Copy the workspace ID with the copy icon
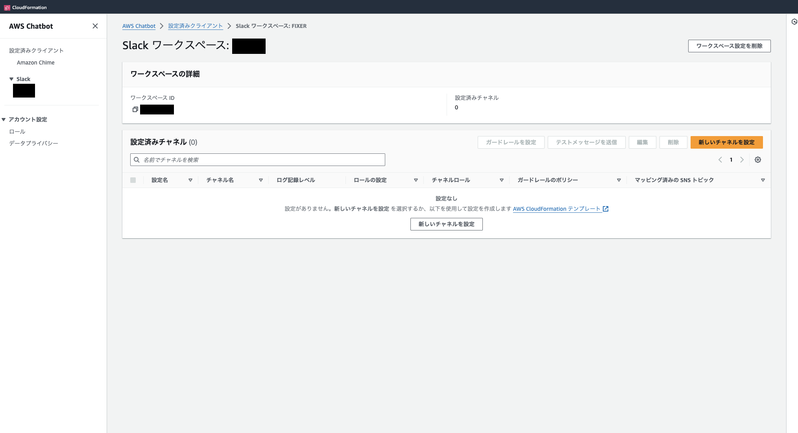Screen dimensions: 798x433 click(x=135, y=109)
